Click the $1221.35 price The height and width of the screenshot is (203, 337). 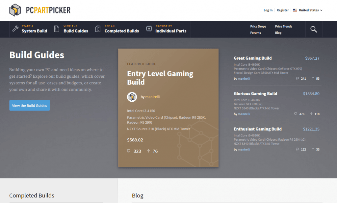click(x=311, y=129)
